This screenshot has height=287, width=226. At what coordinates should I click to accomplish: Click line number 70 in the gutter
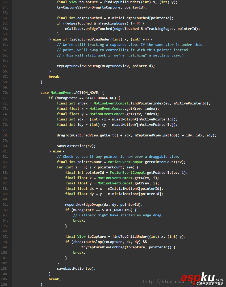6,93
